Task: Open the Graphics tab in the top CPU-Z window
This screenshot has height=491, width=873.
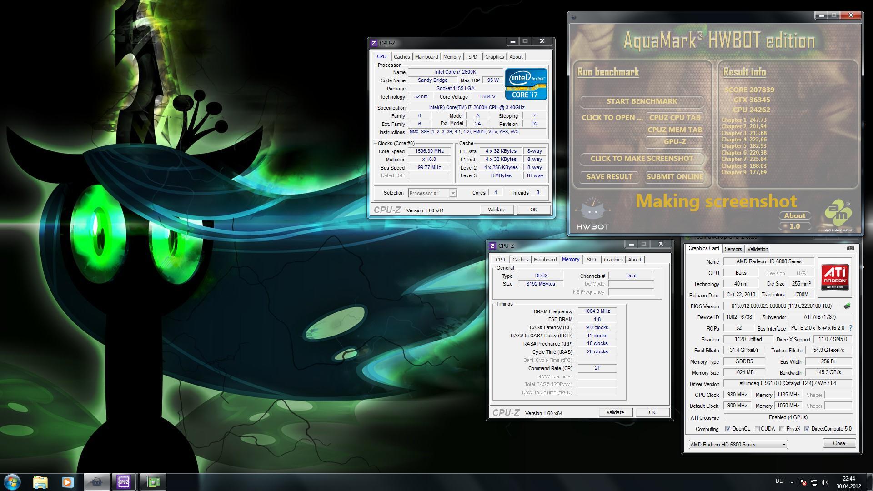Action: [494, 57]
